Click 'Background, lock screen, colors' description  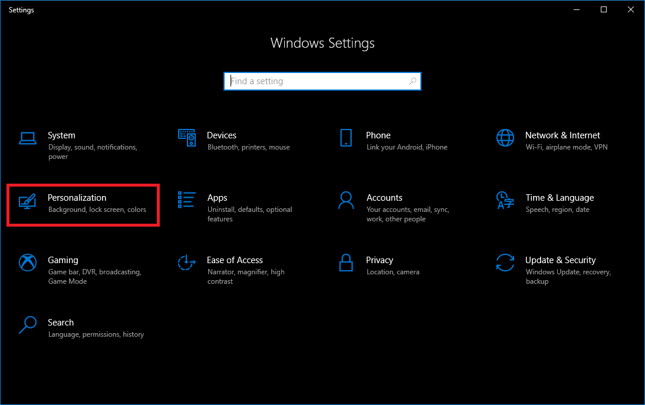97,210
